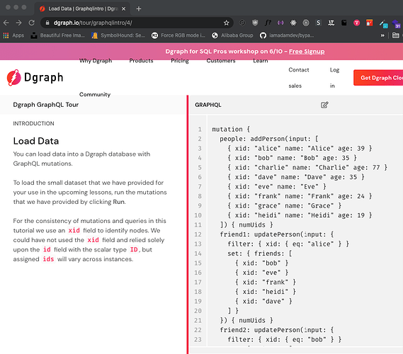403x354 pixels.
Task: Open the Why Dgraph menu
Action: point(96,61)
